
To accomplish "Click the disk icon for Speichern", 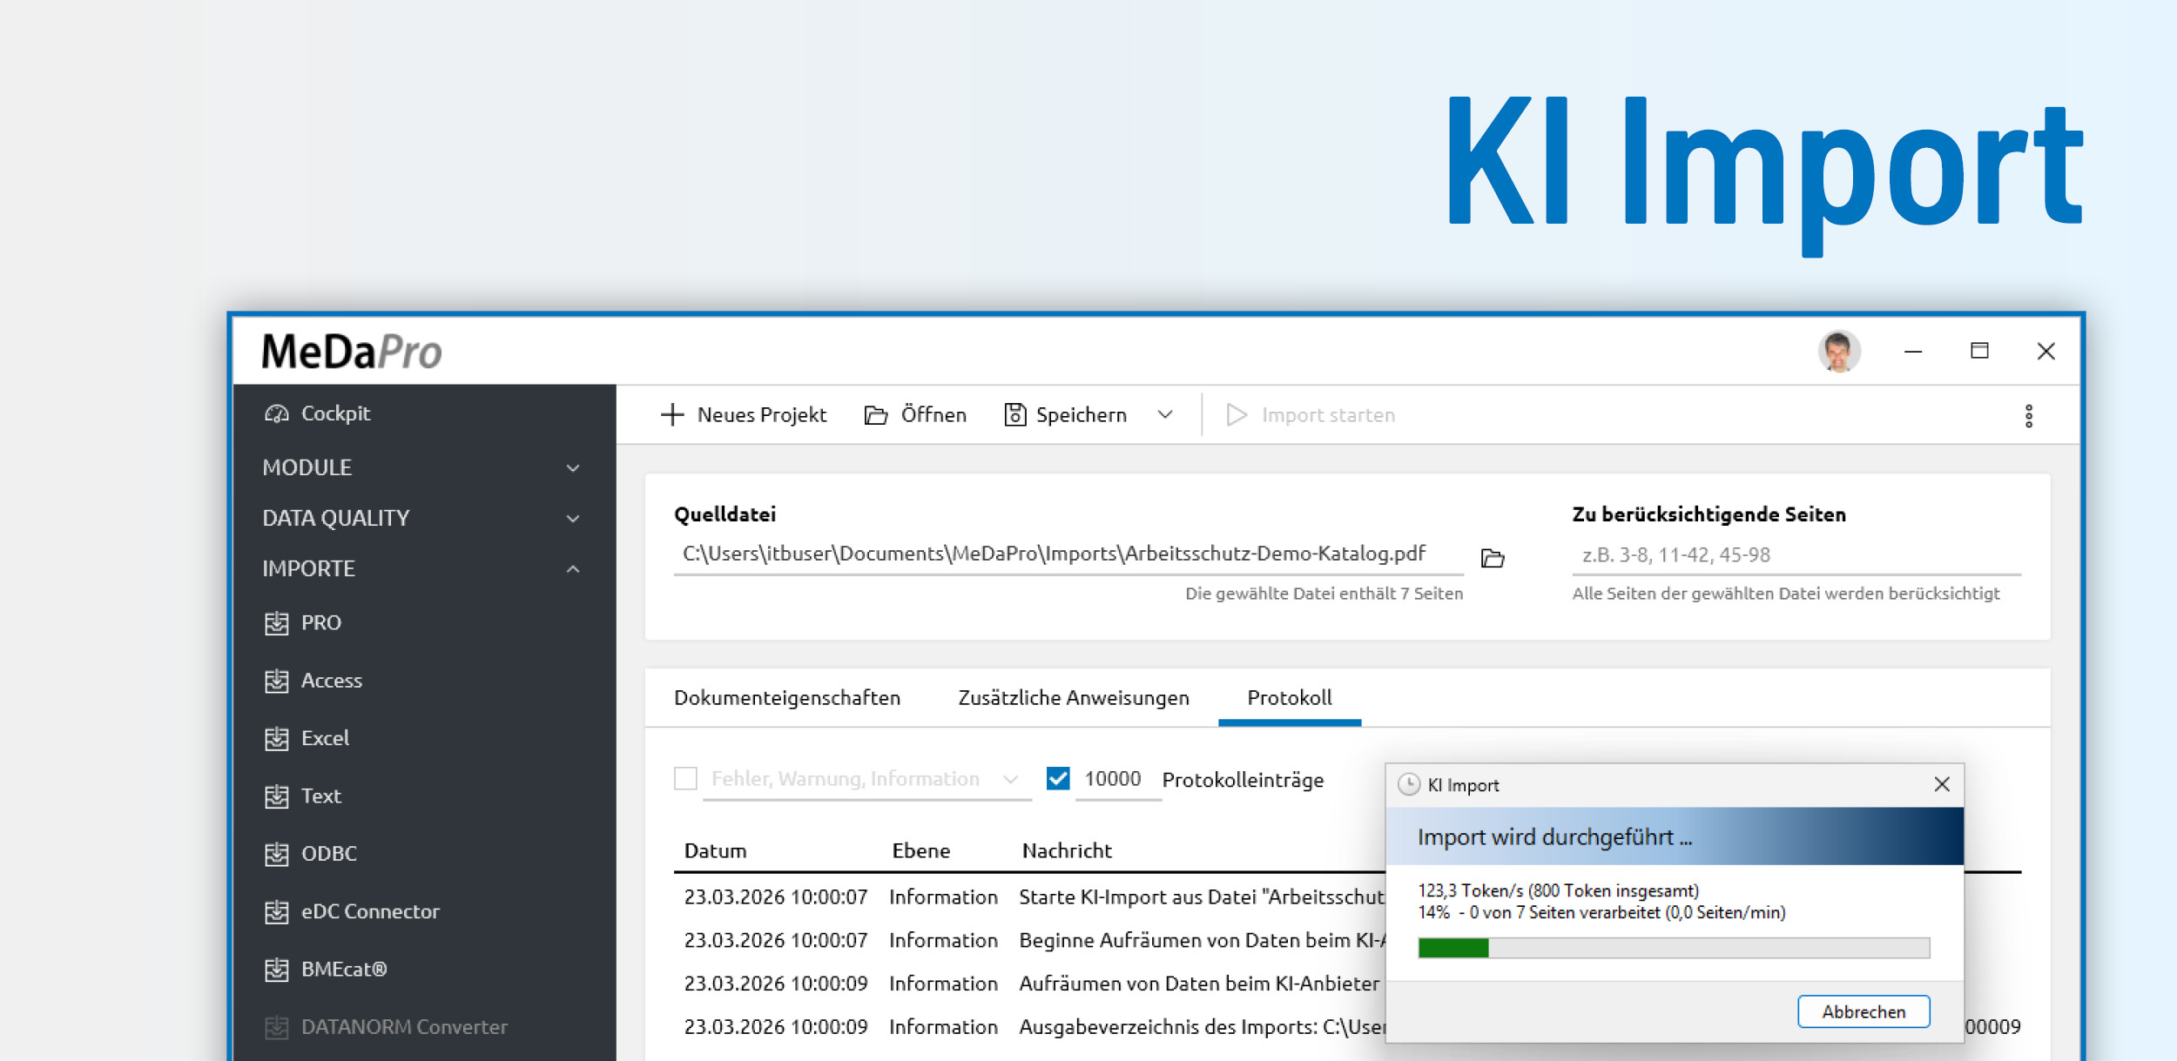I will 1014,415.
